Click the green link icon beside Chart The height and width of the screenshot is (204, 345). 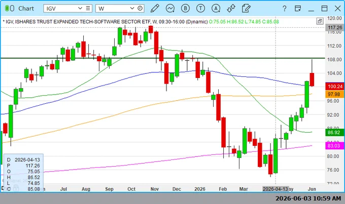10,8
